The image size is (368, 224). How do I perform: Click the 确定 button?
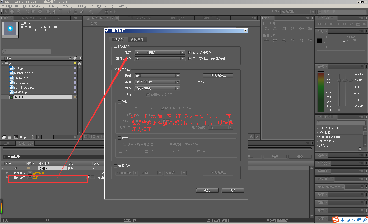point(207,190)
